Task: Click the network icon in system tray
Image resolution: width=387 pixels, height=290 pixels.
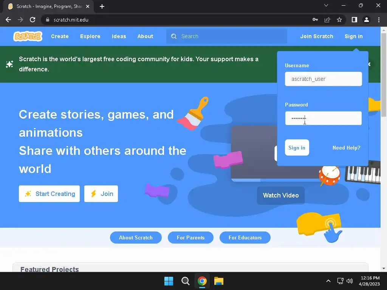Action: pos(341,281)
